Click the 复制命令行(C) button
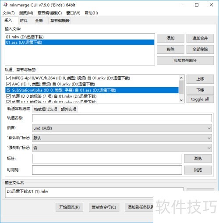219x223 pixels. [x=104, y=207]
